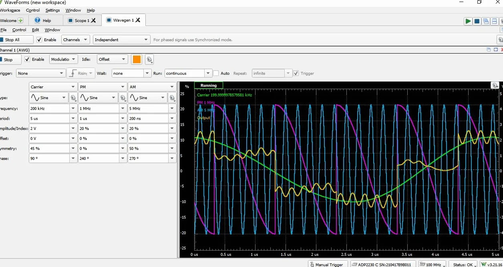Click the WaveForms version v3.21.16 icon
Image resolution: width=503 pixels, height=267 pixels.
(484, 264)
